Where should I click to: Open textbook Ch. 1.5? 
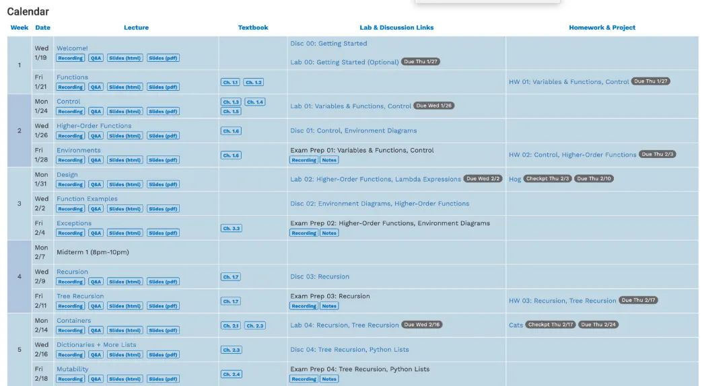pyautogui.click(x=231, y=111)
